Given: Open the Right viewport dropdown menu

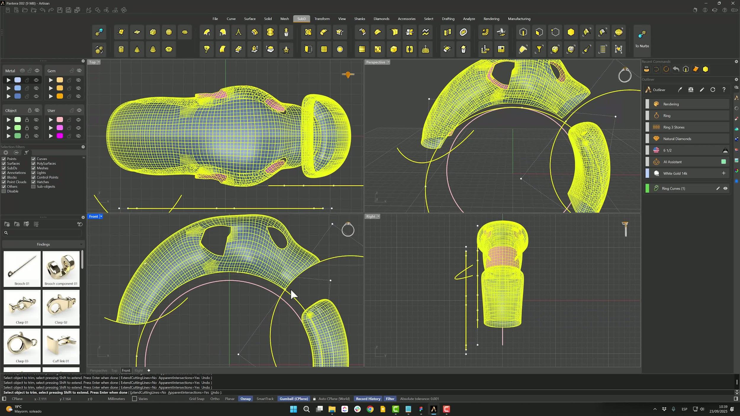Looking at the screenshot, I should coord(378,217).
